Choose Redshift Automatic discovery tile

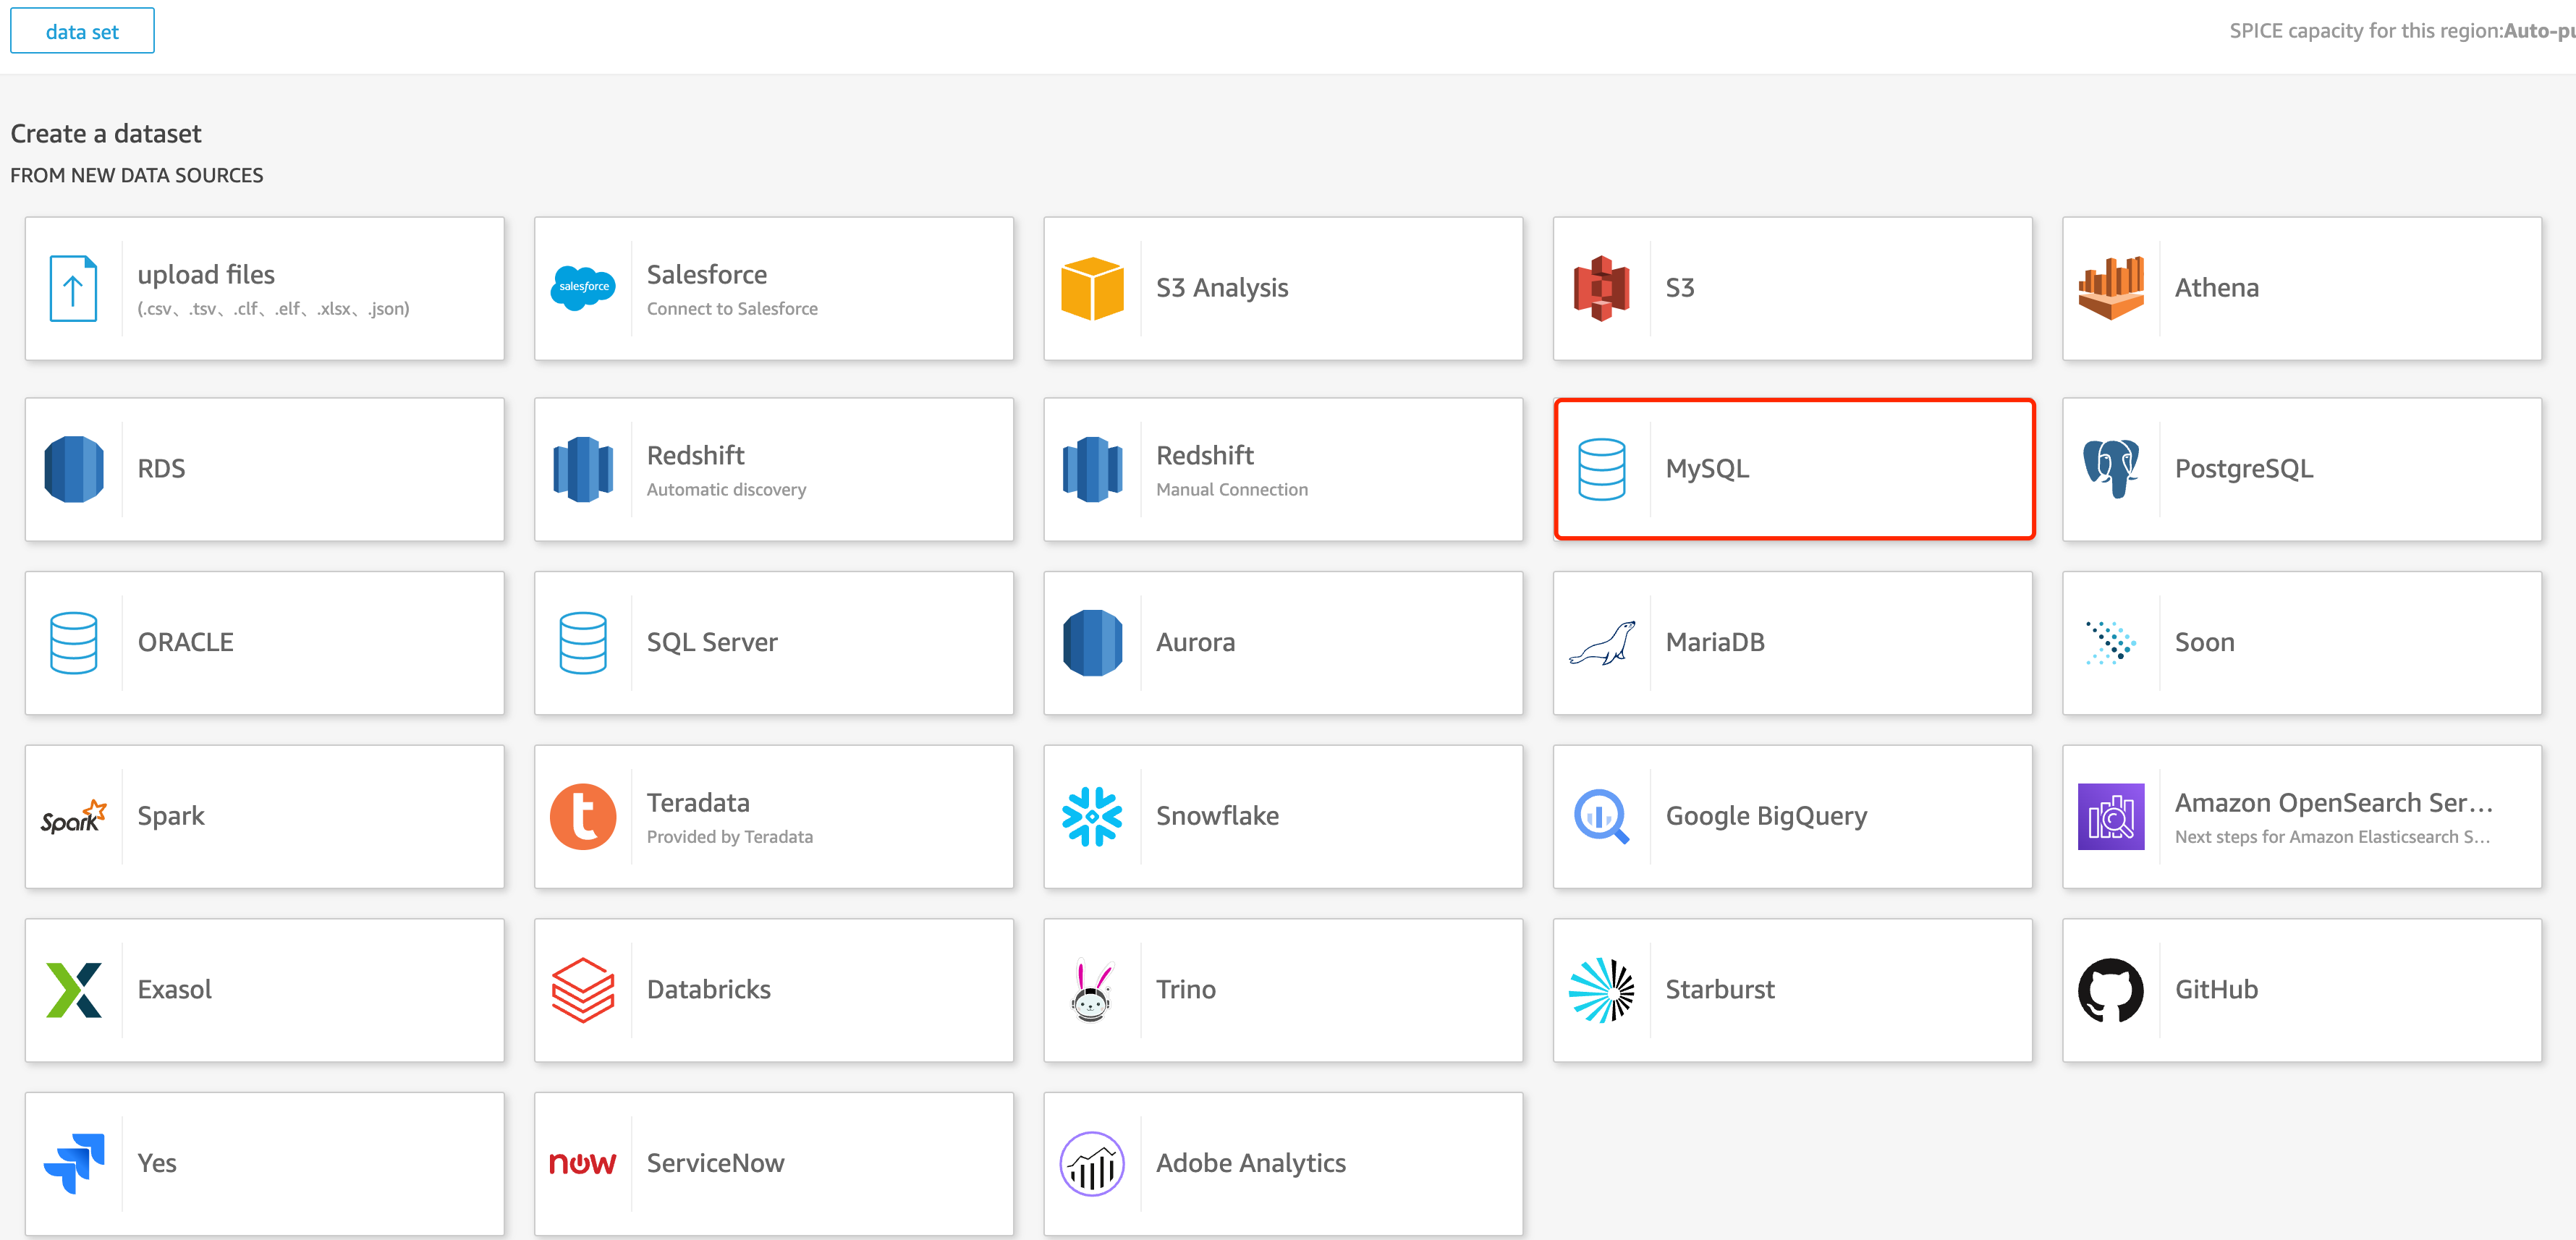[774, 469]
